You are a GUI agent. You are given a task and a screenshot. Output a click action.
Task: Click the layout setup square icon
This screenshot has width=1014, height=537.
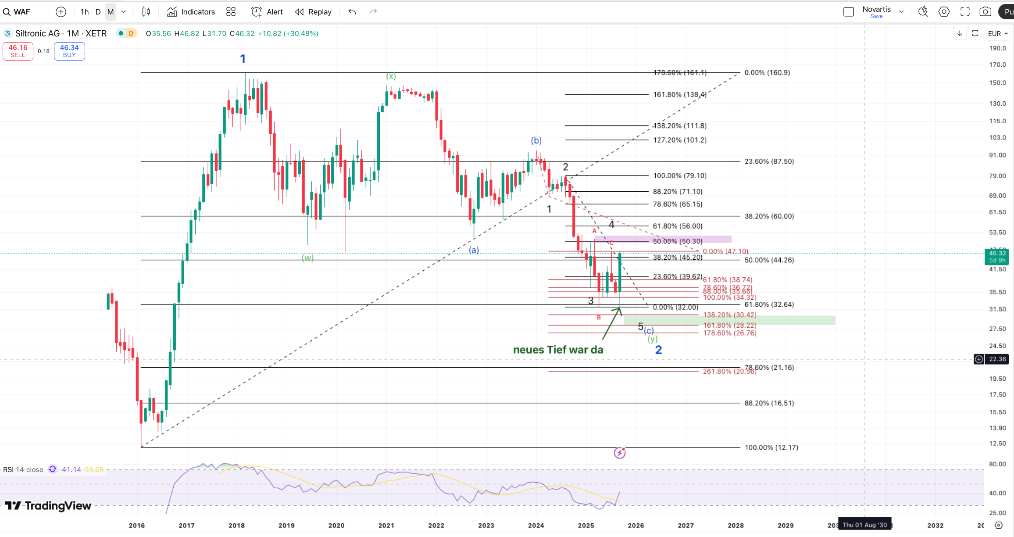coord(848,12)
